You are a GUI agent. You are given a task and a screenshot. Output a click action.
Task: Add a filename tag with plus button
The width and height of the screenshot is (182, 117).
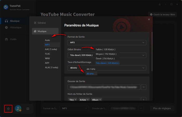click(x=144, y=100)
